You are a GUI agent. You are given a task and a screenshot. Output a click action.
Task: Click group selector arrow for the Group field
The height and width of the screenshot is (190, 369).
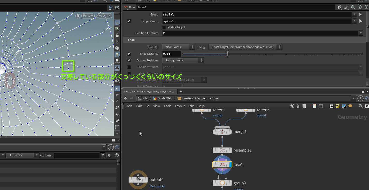pyautogui.click(x=361, y=15)
